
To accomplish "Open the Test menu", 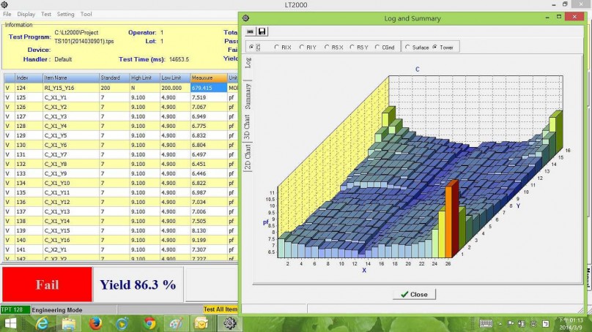I will tap(46, 14).
